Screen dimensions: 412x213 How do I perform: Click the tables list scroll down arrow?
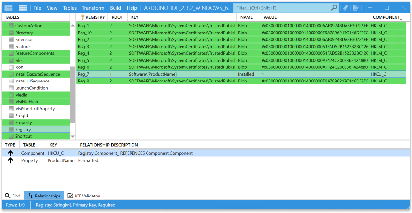[73, 136]
